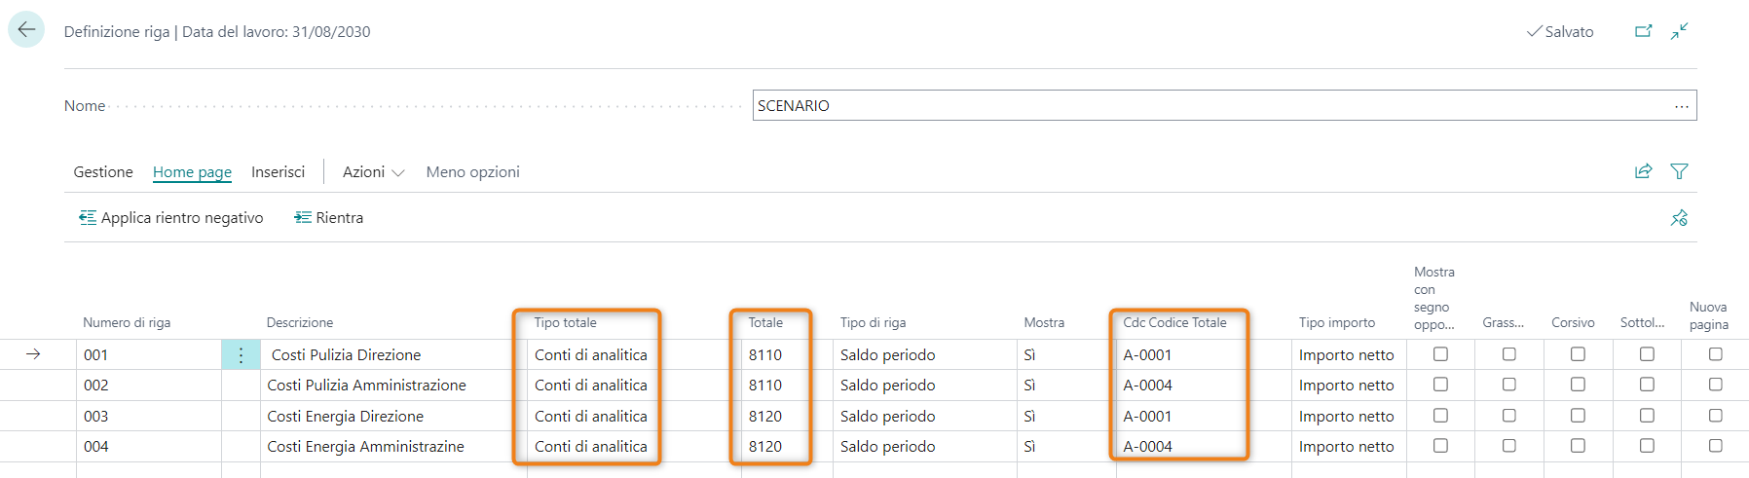Click the SCENARIO name input field
The width and height of the screenshot is (1749, 478).
point(1208,106)
